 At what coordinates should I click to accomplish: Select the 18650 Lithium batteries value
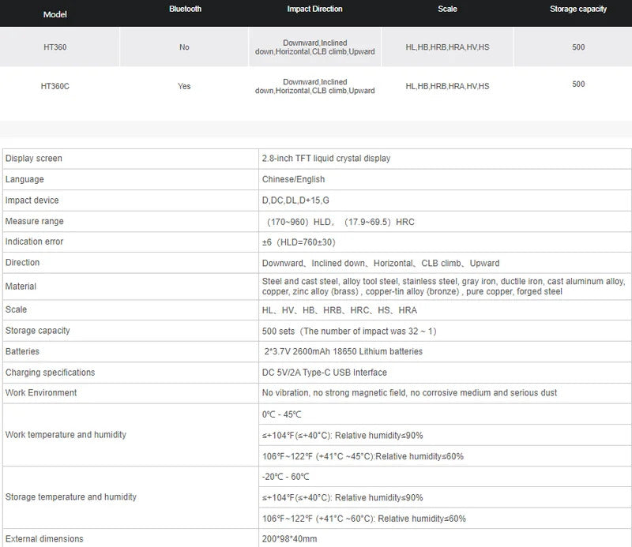(x=344, y=351)
